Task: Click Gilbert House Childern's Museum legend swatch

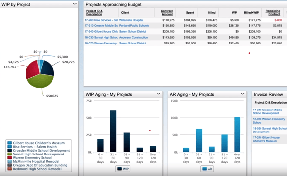Action: 10,143
